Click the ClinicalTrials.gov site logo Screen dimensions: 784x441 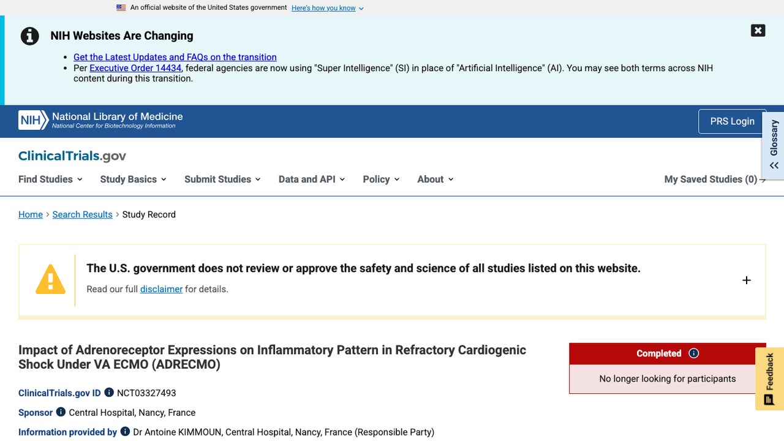(72, 156)
